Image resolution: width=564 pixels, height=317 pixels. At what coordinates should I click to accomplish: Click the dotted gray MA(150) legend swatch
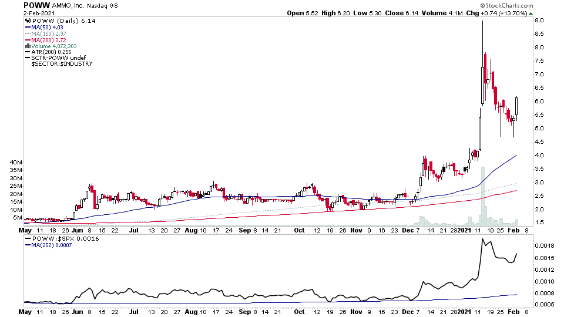click(x=28, y=34)
